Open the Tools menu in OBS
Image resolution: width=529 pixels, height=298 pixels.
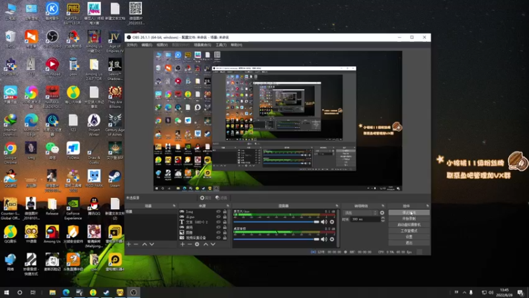(x=221, y=44)
